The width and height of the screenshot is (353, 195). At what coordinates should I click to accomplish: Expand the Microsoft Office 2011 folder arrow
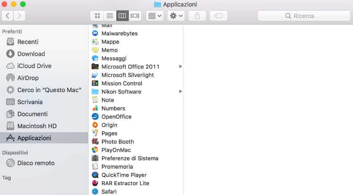click(180, 66)
